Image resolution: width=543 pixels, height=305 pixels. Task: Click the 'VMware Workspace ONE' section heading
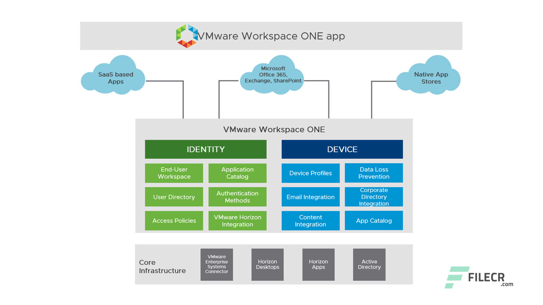(274, 130)
